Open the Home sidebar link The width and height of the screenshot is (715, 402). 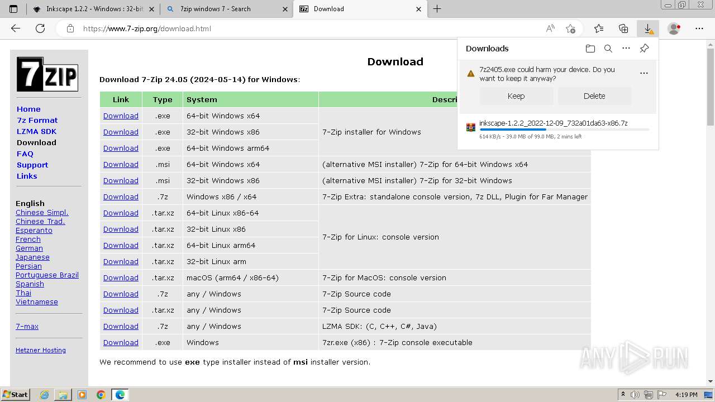tap(28, 109)
